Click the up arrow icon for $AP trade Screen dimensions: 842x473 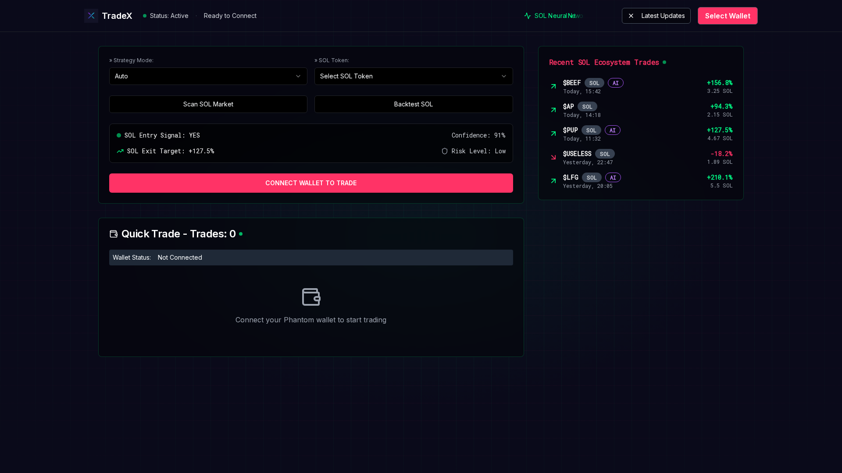pyautogui.click(x=553, y=110)
